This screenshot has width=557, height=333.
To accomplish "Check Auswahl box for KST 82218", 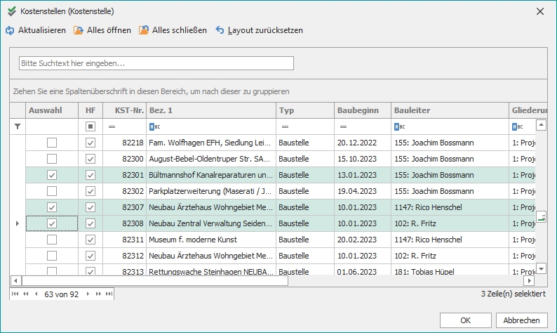I will coord(52,143).
